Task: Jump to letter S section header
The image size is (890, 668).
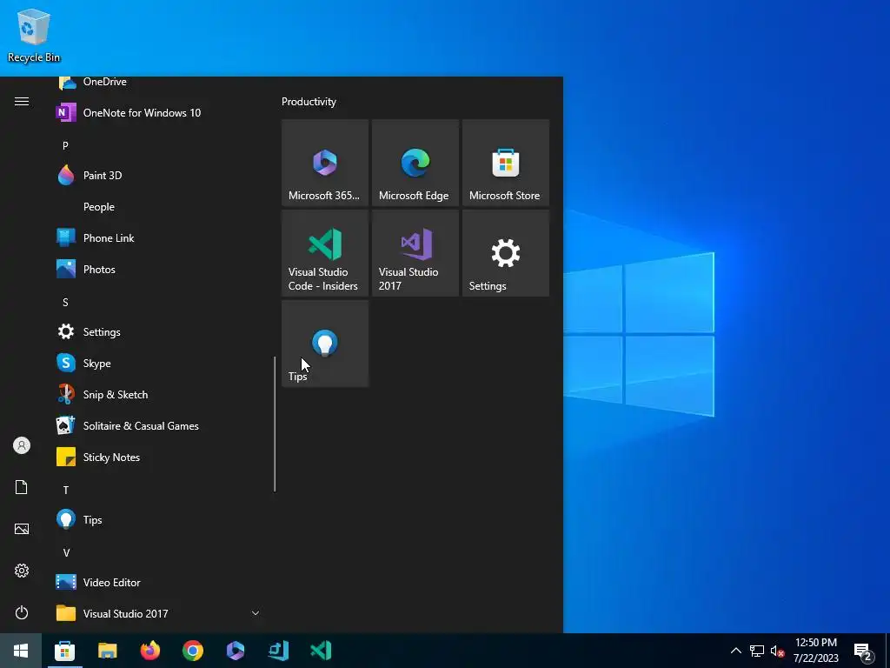Action: coord(65,302)
